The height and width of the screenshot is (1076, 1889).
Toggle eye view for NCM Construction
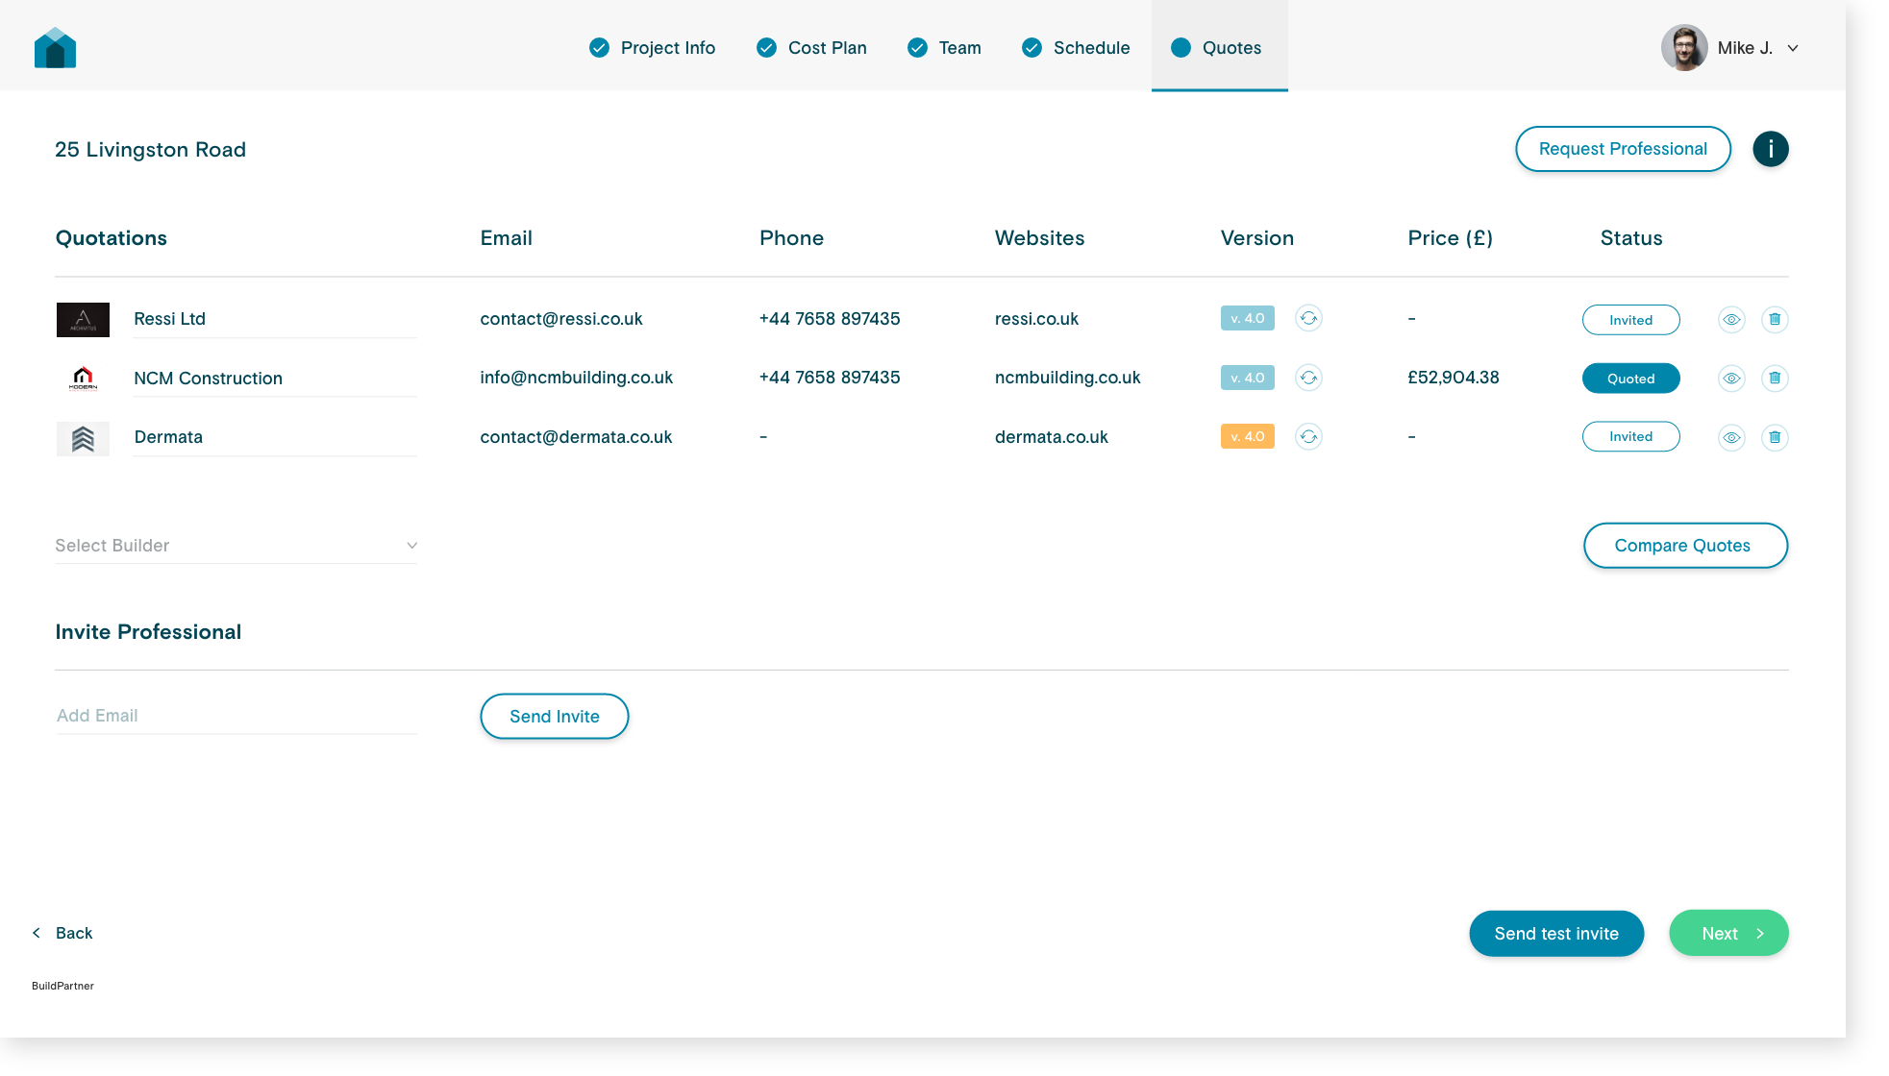(1731, 379)
